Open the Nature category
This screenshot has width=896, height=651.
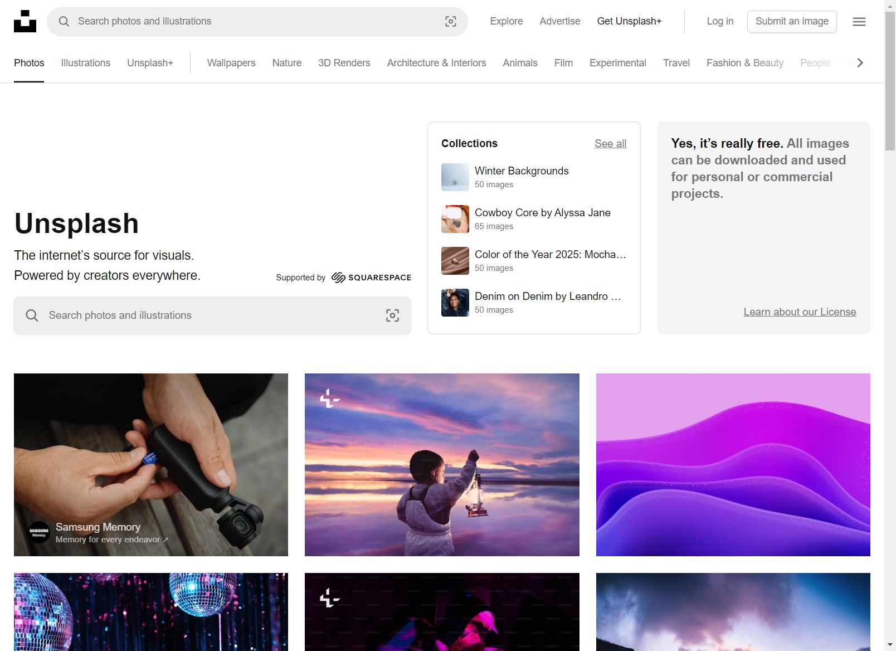[287, 63]
